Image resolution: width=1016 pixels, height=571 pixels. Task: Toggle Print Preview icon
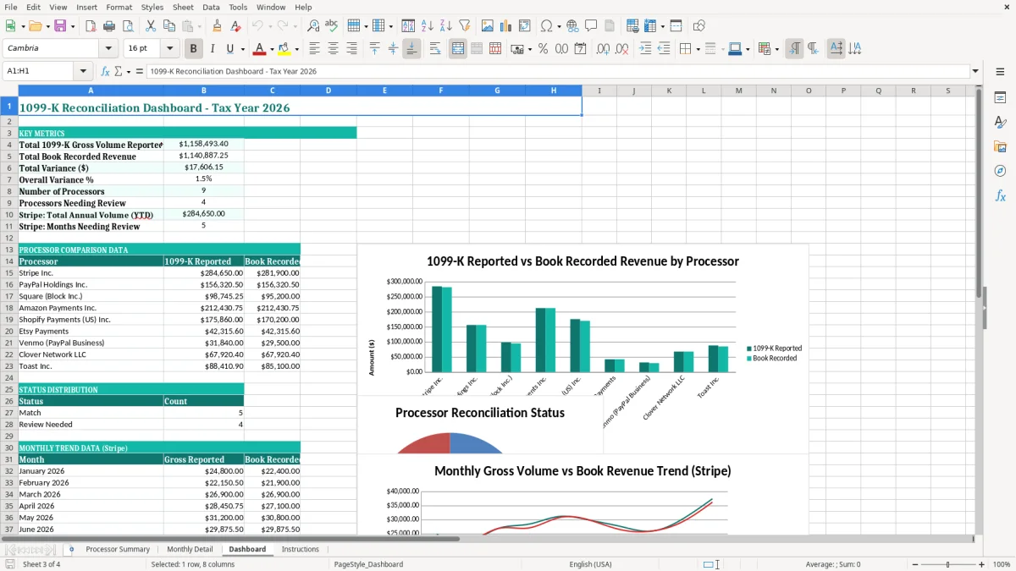[126, 26]
